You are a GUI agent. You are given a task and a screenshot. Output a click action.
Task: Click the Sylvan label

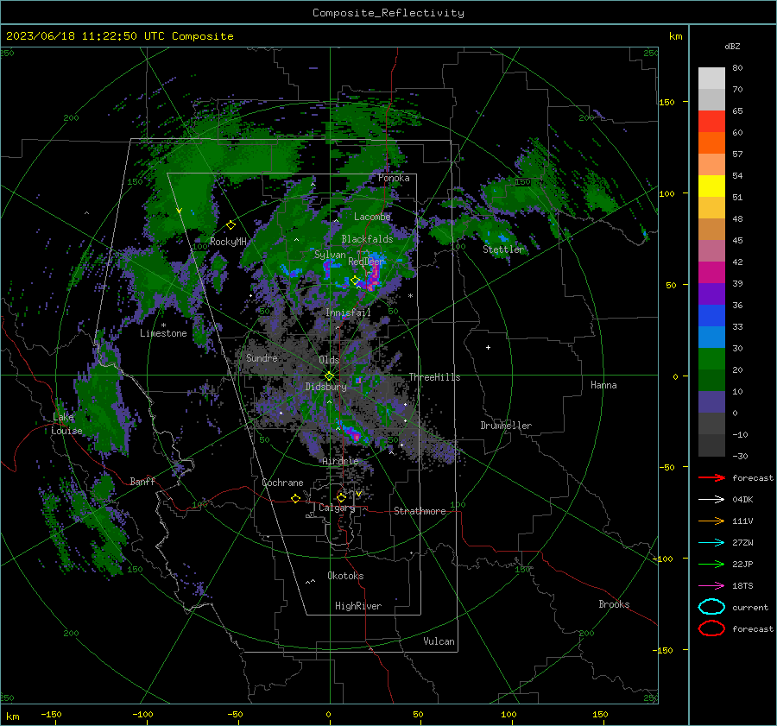[330, 255]
